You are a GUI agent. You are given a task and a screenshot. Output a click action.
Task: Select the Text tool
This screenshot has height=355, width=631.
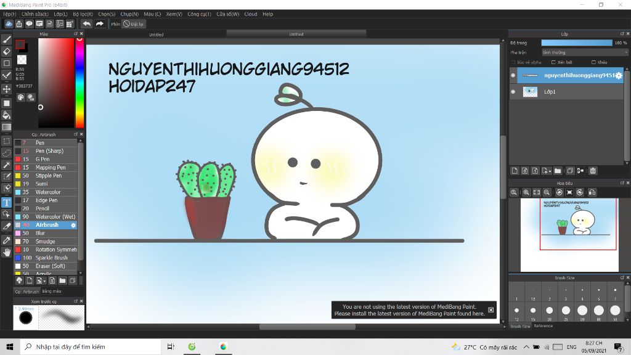point(6,202)
